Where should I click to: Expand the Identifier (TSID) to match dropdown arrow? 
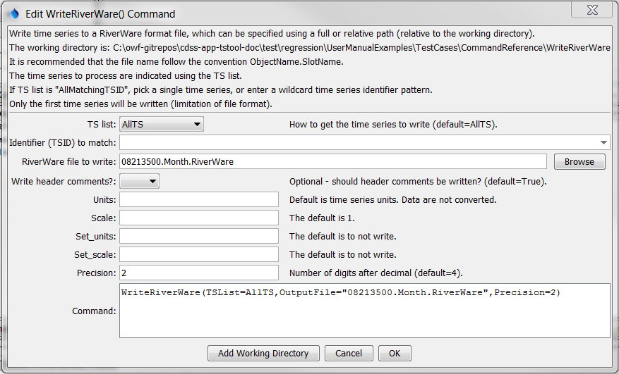[604, 143]
